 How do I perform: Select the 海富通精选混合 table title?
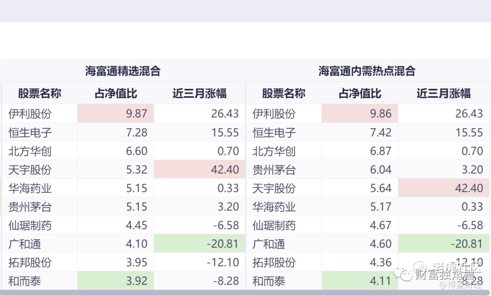point(123,71)
